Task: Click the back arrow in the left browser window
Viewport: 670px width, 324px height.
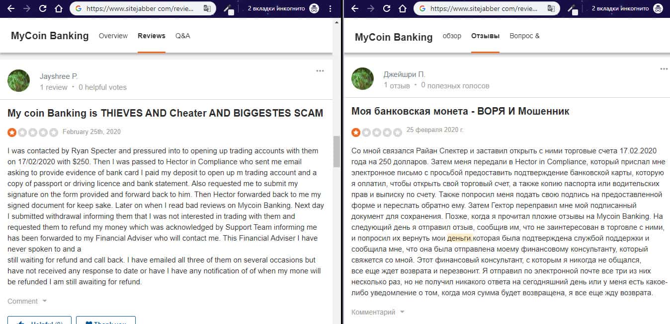Action: [x=11, y=8]
